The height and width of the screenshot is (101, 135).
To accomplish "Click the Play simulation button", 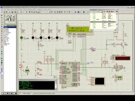I will click(x=3, y=93).
